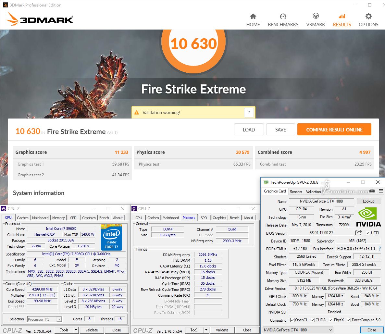Viewport: 385px width, 334px height.
Task: Click the Lookup button in GPU-Z
Action: [368, 201]
